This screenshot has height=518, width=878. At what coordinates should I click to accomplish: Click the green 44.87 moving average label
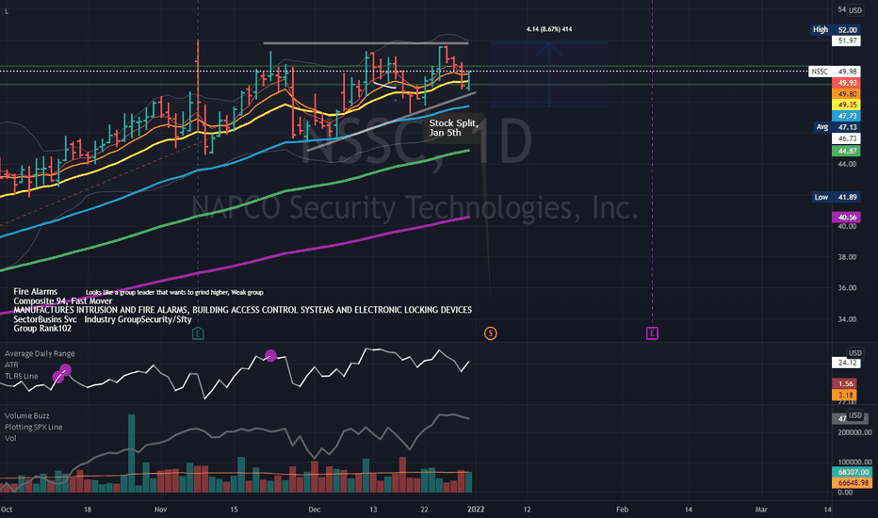coord(847,152)
